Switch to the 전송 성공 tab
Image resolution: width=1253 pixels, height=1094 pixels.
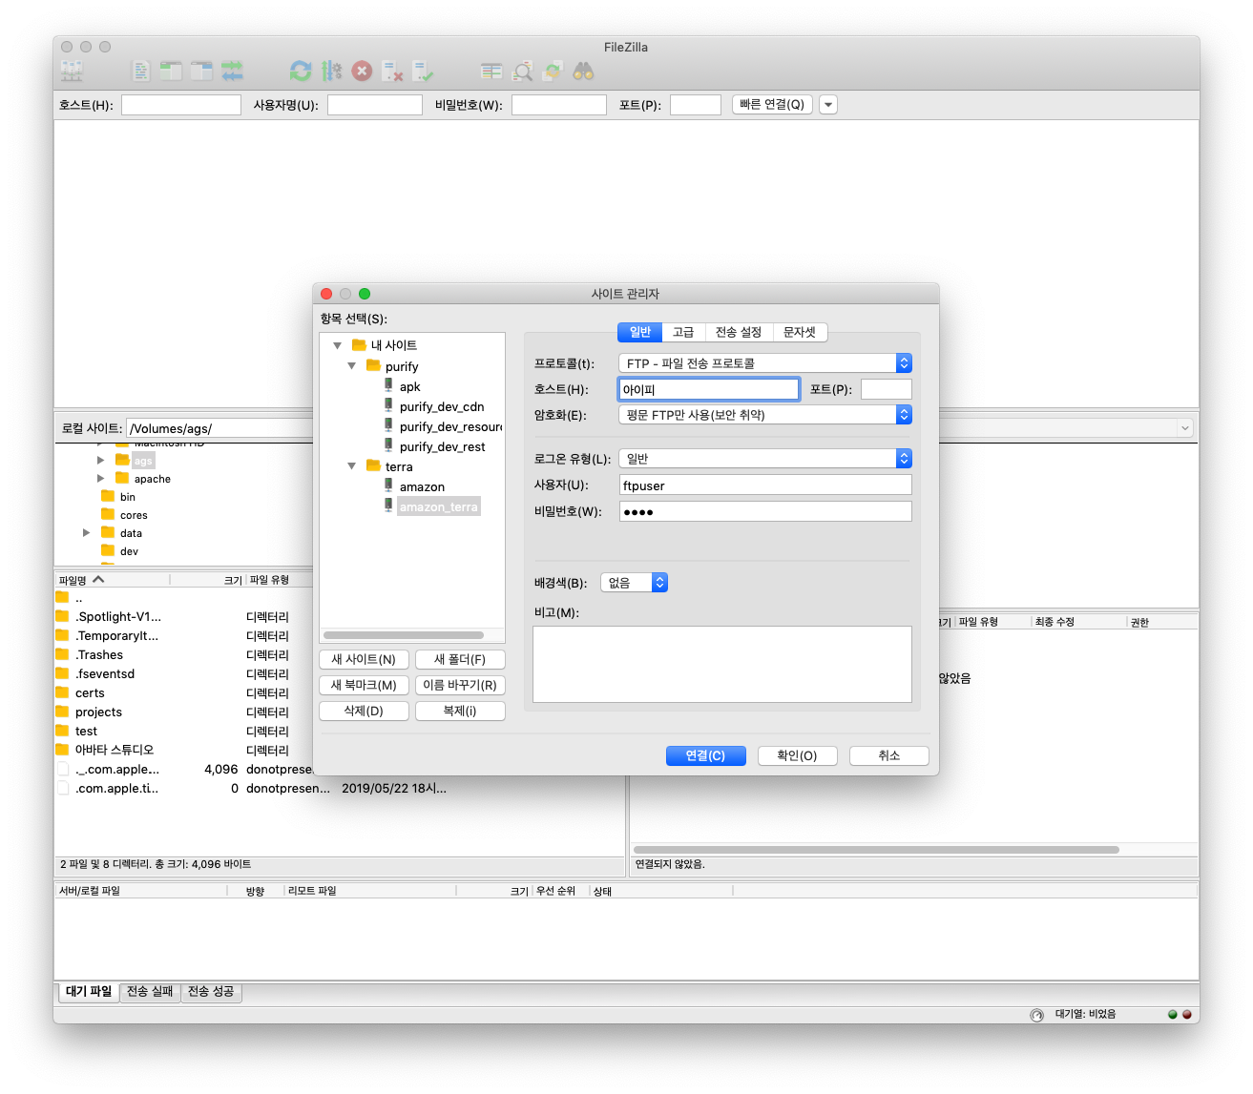211,992
